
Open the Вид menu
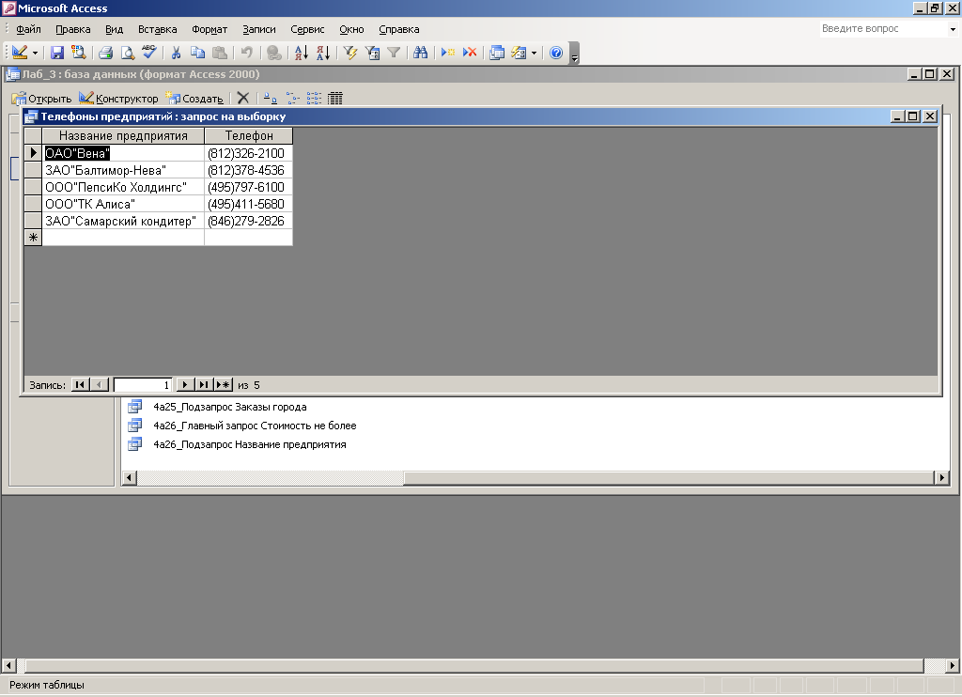[x=114, y=29]
